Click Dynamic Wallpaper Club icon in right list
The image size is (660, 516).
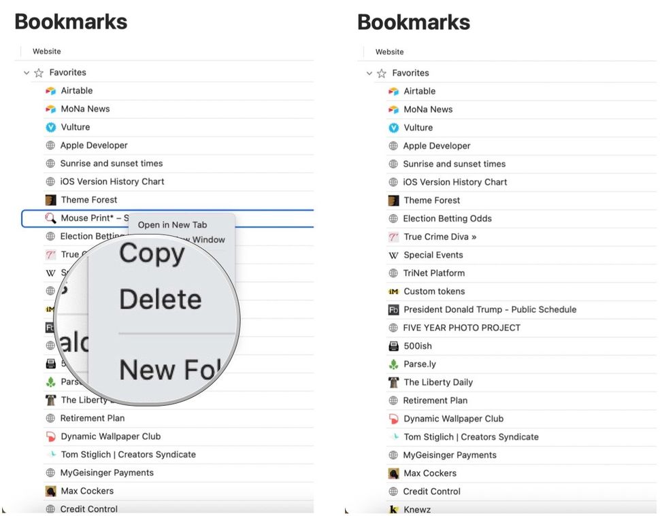[x=393, y=419]
